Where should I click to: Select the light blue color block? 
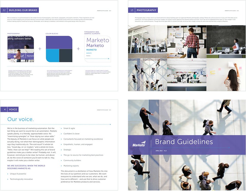click(52, 56)
